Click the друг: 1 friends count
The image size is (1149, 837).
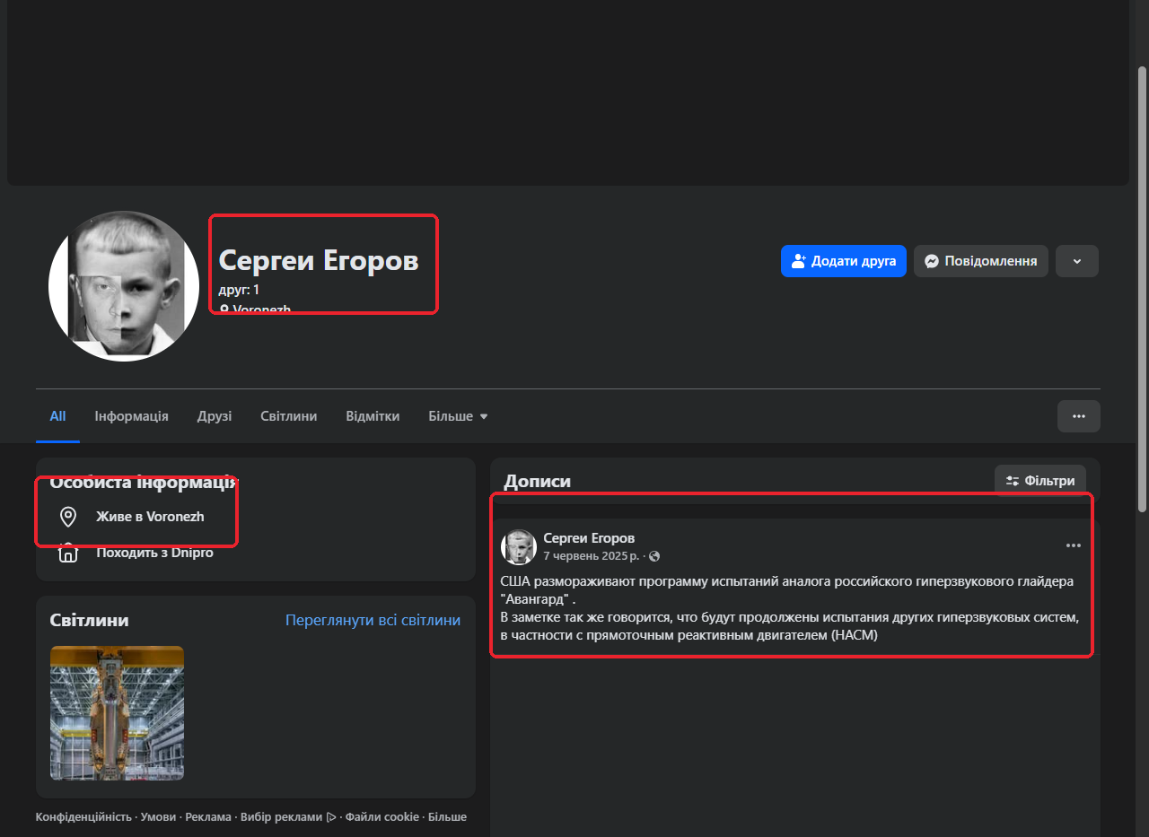click(x=239, y=290)
